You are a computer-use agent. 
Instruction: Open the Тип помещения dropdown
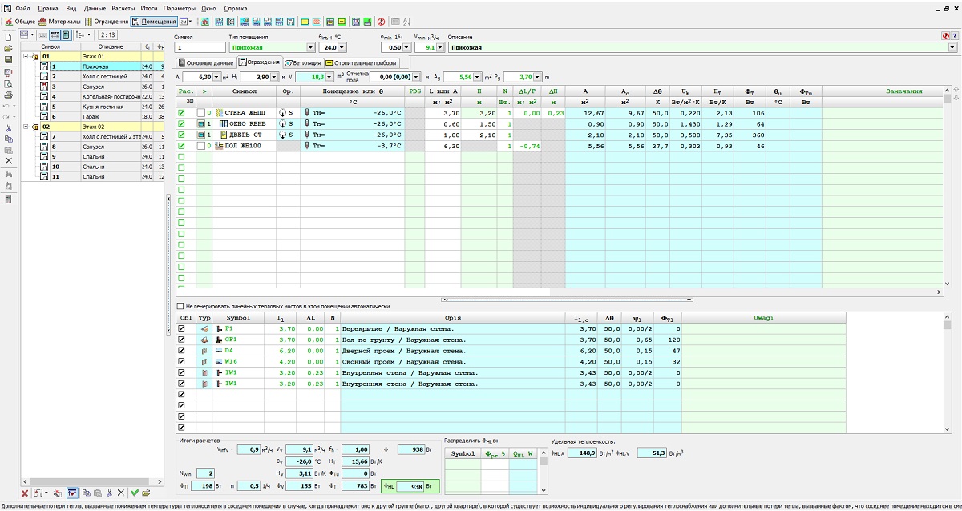tap(310, 48)
